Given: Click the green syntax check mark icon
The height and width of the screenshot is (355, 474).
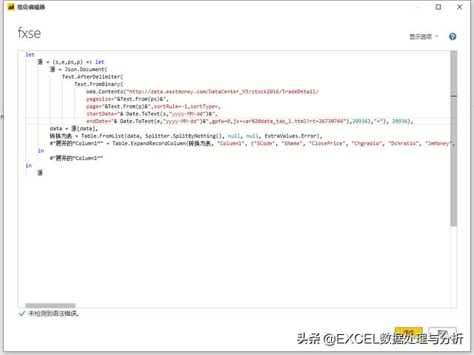Looking at the screenshot, I should click(x=21, y=314).
